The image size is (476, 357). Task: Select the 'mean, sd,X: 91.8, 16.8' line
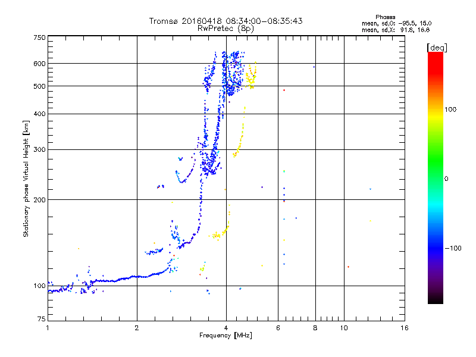(396, 30)
